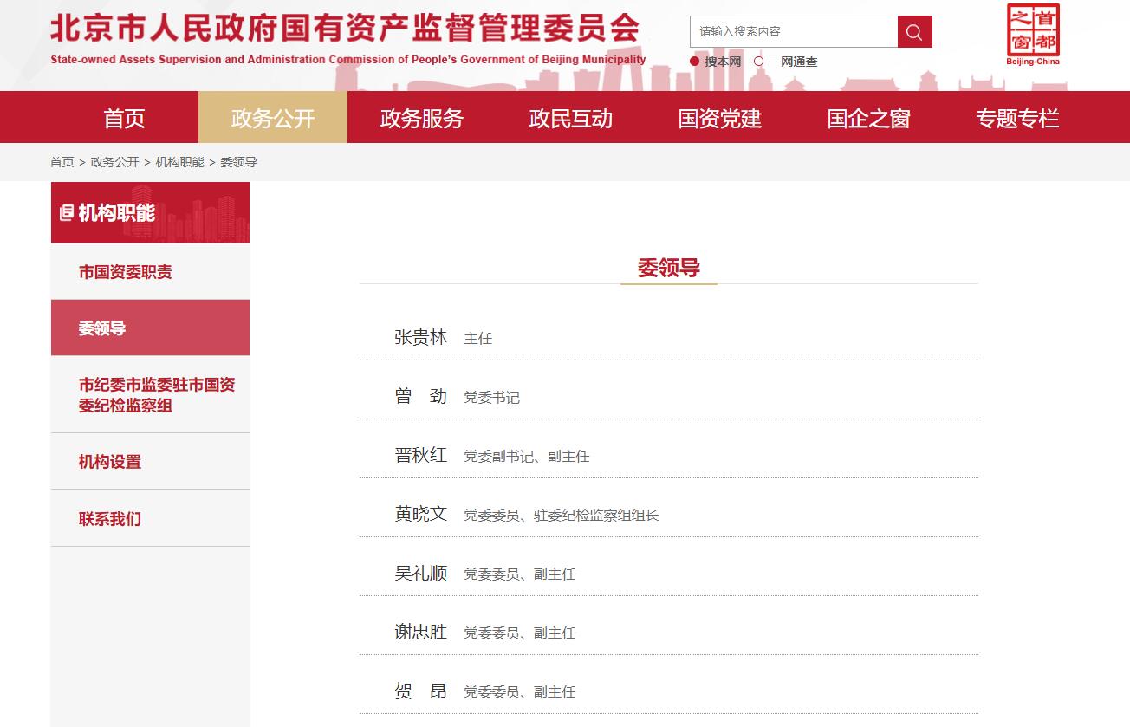
Task: Open the 首页 navigation tab
Action: [x=124, y=118]
